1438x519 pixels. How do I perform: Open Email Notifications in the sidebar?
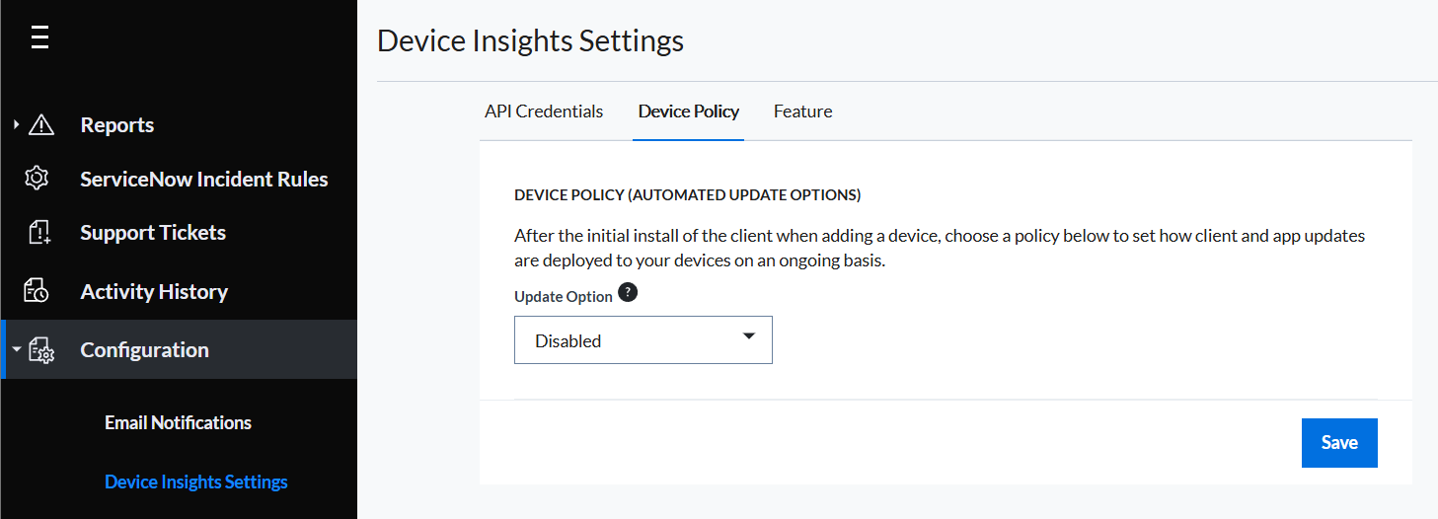point(178,422)
